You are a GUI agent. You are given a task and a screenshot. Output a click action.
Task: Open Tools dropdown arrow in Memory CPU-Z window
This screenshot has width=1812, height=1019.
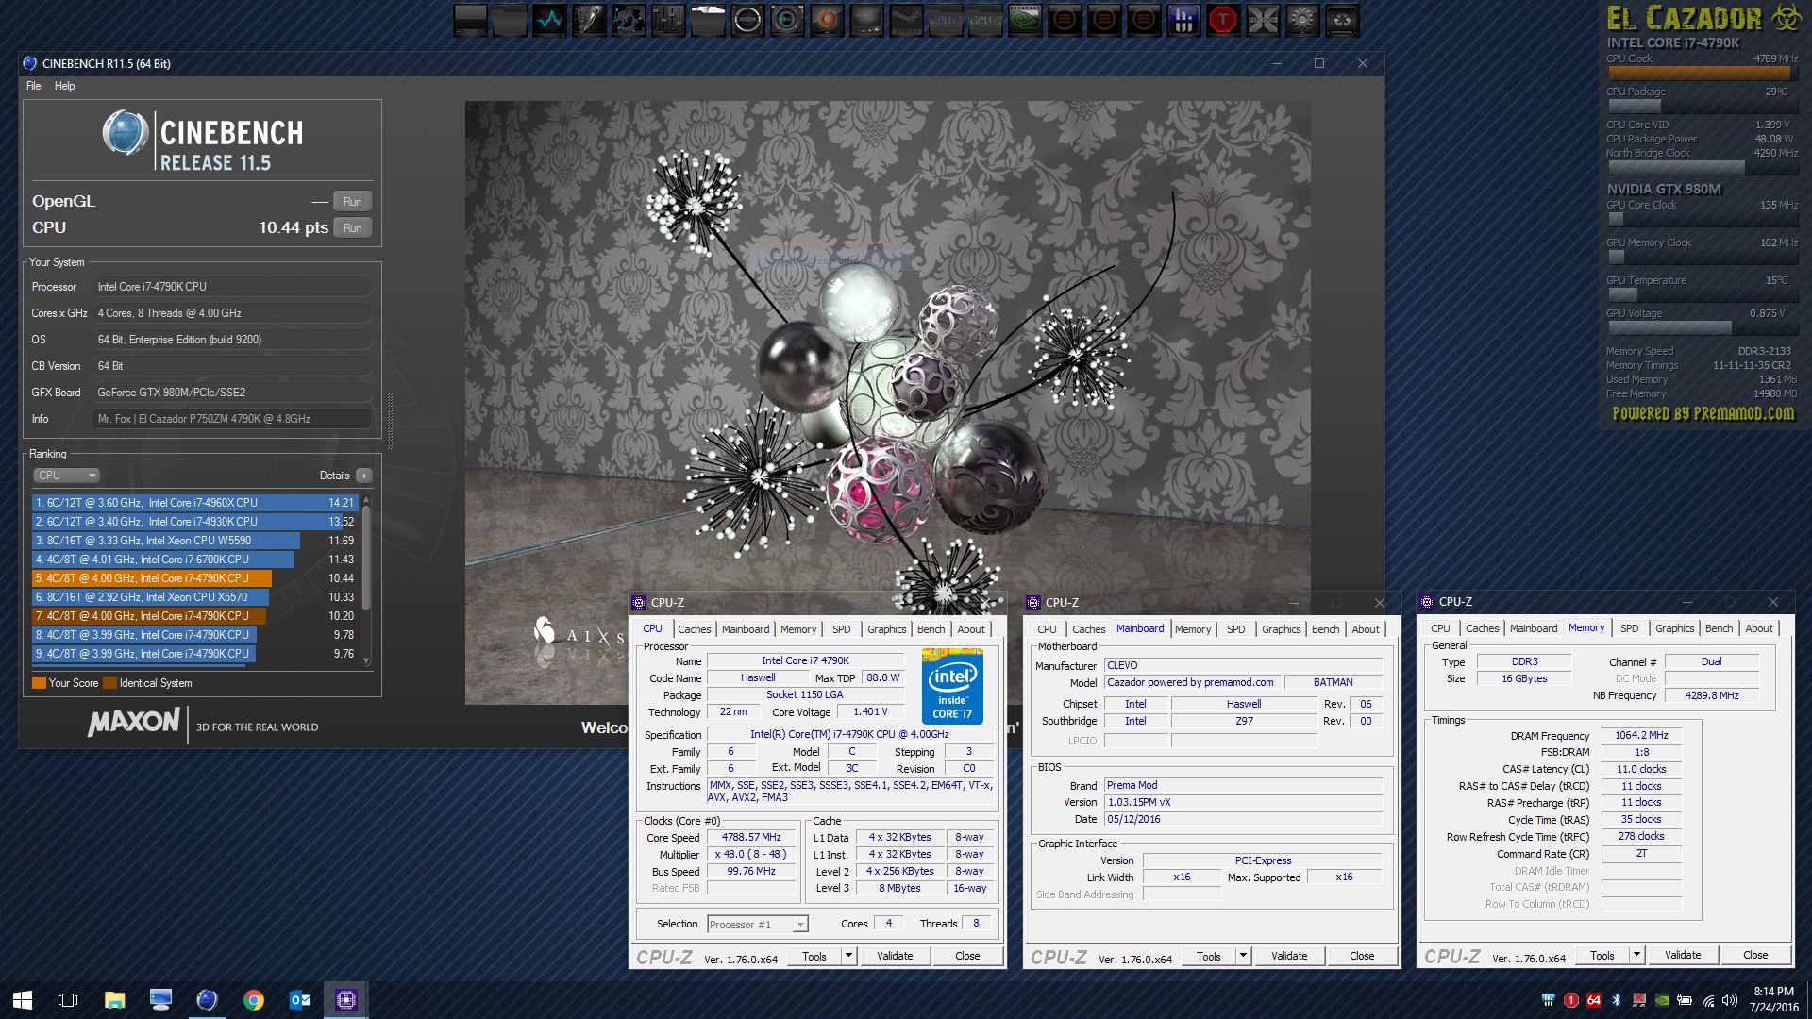tap(1636, 956)
